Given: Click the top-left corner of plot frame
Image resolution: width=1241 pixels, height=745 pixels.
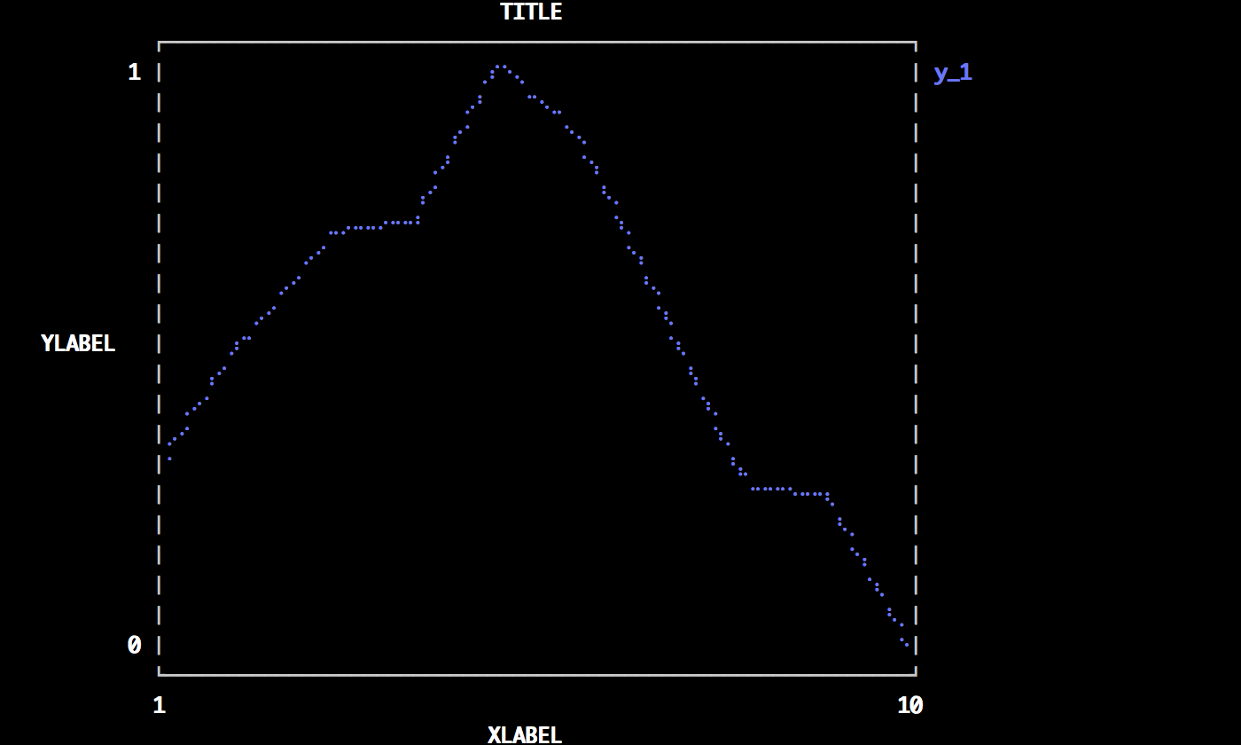Looking at the screenshot, I should [160, 42].
